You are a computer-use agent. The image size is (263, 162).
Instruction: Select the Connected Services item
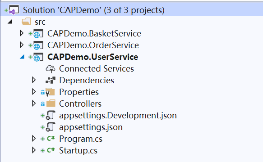pos(97,68)
